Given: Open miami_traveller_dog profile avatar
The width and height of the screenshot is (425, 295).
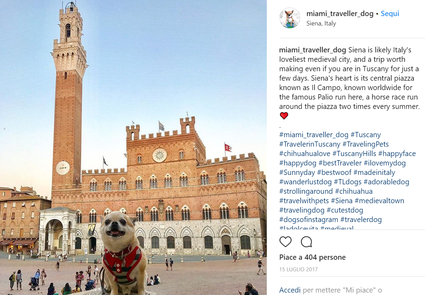Looking at the screenshot, I should point(290,18).
